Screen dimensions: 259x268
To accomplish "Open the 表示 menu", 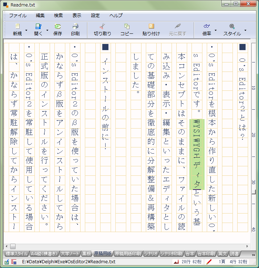I will 77,16.
